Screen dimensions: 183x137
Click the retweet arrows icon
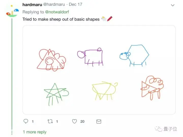50,121
